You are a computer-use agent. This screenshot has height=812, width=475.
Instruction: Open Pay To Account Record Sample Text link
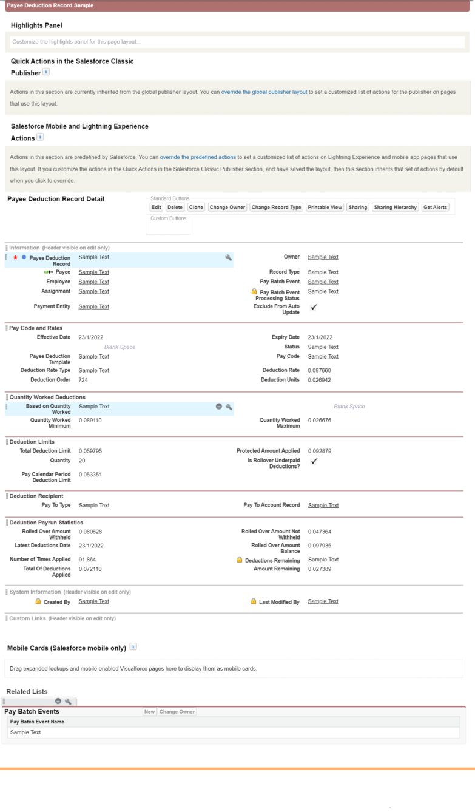coord(323,506)
